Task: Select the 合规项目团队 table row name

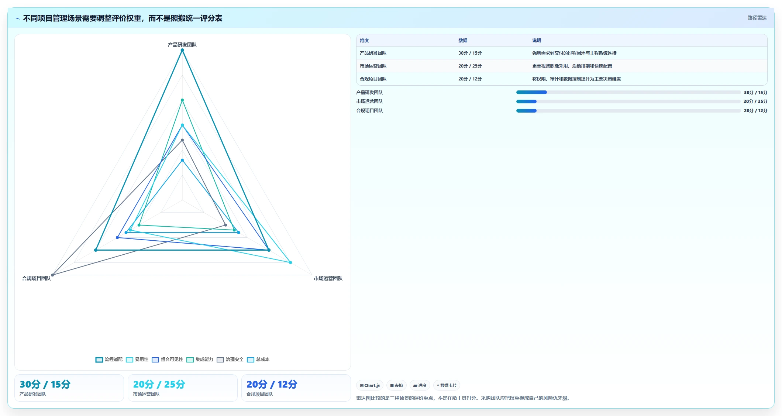Action: 373,79
